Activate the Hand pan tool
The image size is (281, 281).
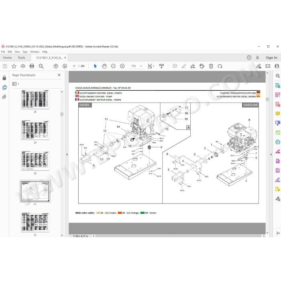click(104, 66)
